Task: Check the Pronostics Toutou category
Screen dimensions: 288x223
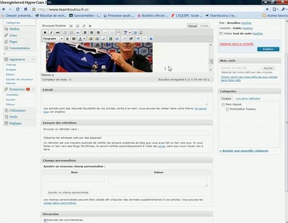Action: [227, 109]
